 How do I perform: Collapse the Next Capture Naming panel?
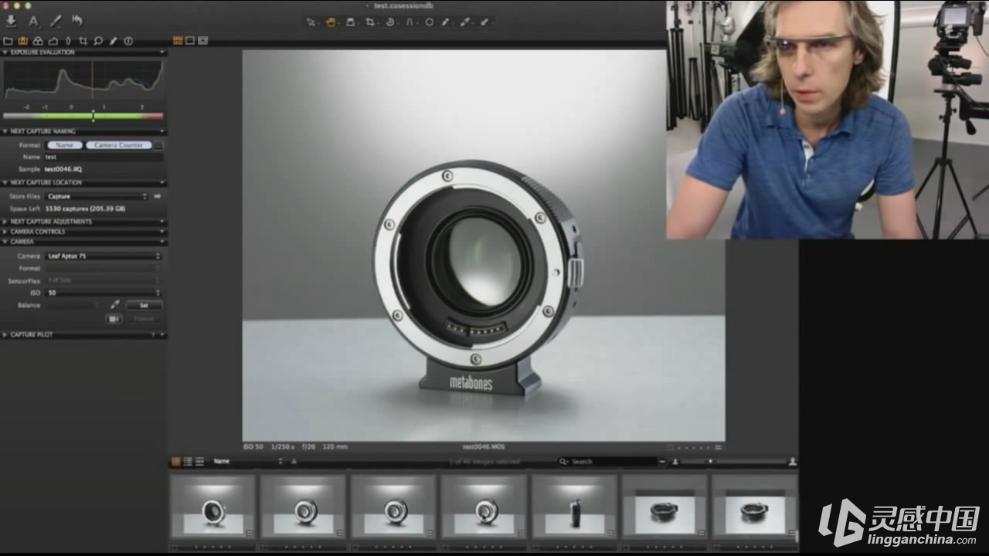tap(5, 131)
